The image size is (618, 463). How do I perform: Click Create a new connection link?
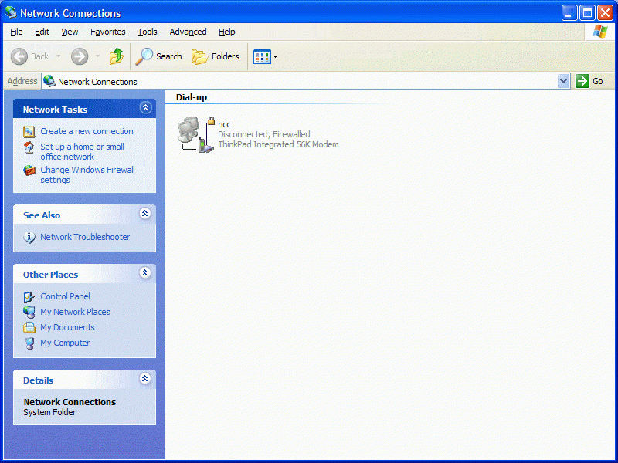[87, 131]
